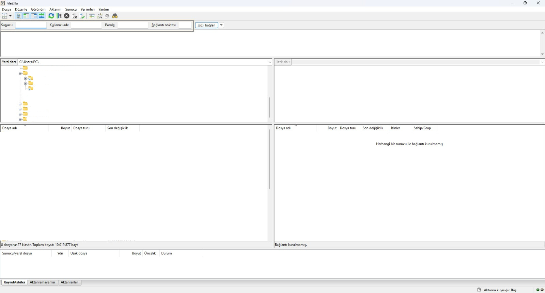Toggle the message log display
This screenshot has width=545, height=293.
click(x=19, y=16)
